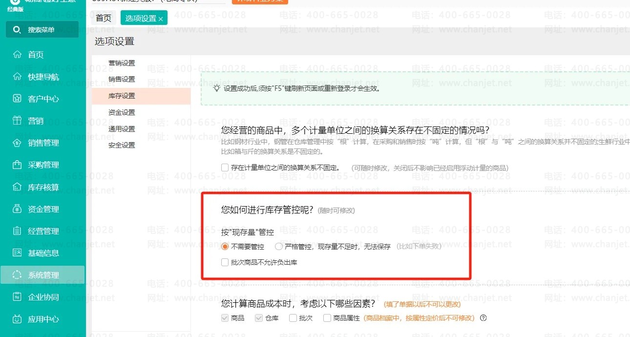
Task: Click the orange note 填了单据以后不可以更改
Action: 422,304
